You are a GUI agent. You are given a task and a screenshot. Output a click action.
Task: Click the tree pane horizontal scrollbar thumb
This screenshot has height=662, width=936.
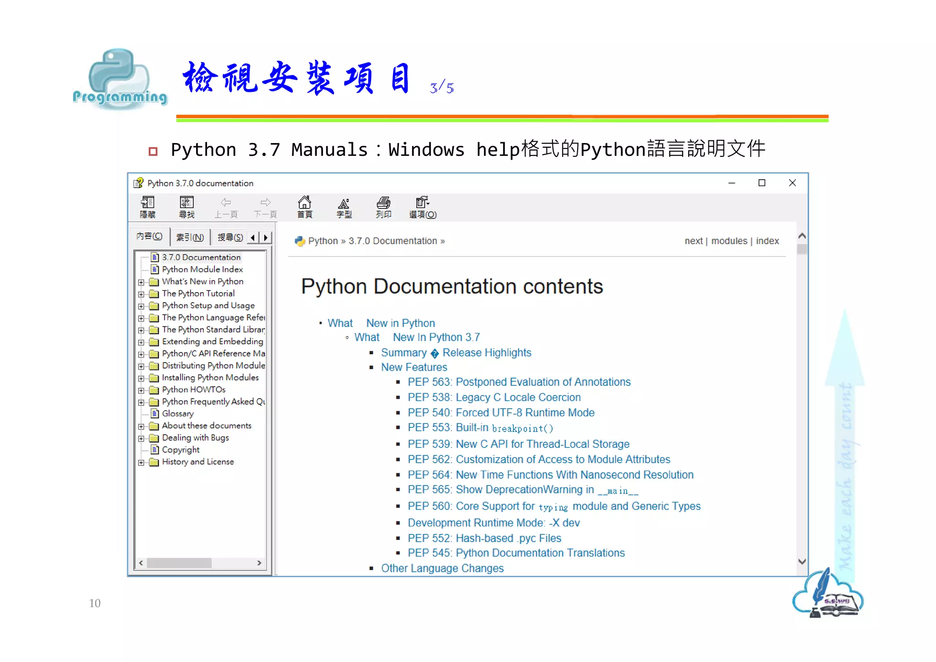(179, 563)
